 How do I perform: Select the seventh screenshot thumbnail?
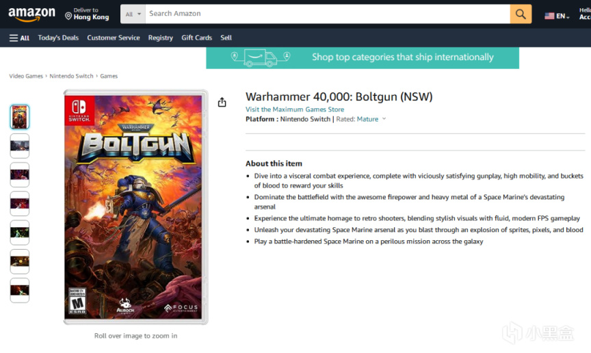point(20,290)
